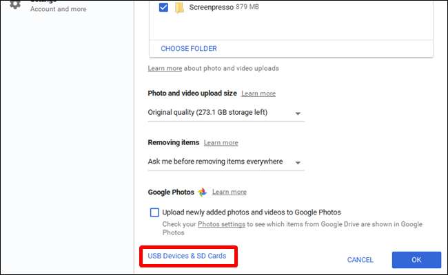This screenshot has height=275, width=448.
Task: Uncheck the Screenpresso folder checkbox
Action: 163,8
